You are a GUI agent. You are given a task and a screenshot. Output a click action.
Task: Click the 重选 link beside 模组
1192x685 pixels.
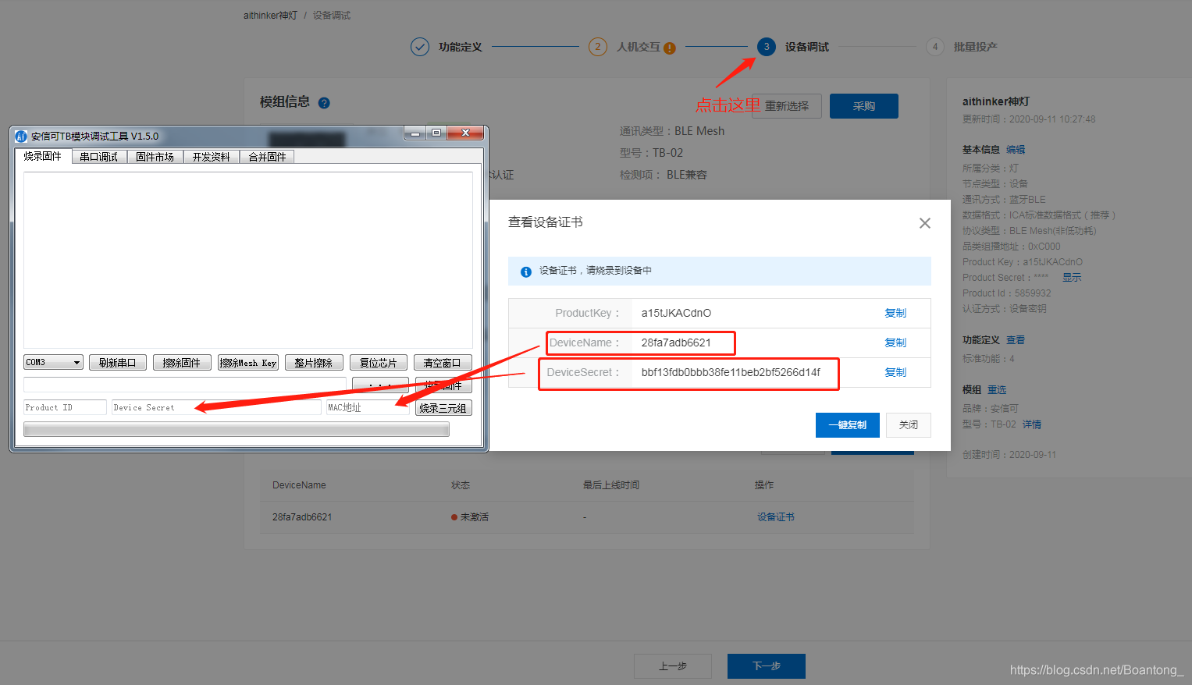coord(997,390)
